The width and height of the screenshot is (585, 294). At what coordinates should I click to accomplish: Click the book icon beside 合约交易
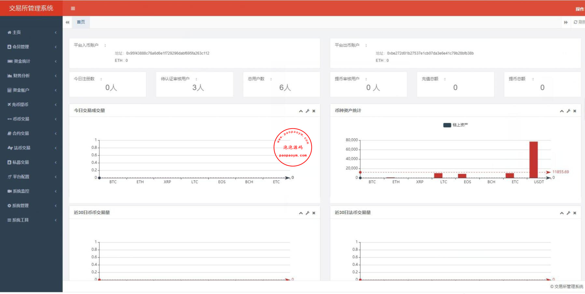pos(9,134)
